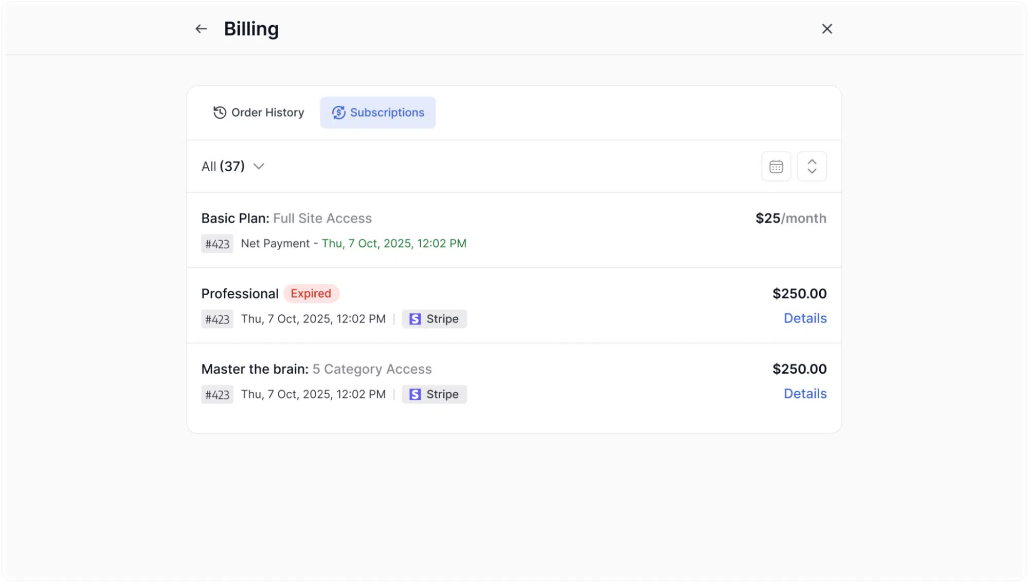
Task: Close the Billing panel
Action: click(x=827, y=29)
